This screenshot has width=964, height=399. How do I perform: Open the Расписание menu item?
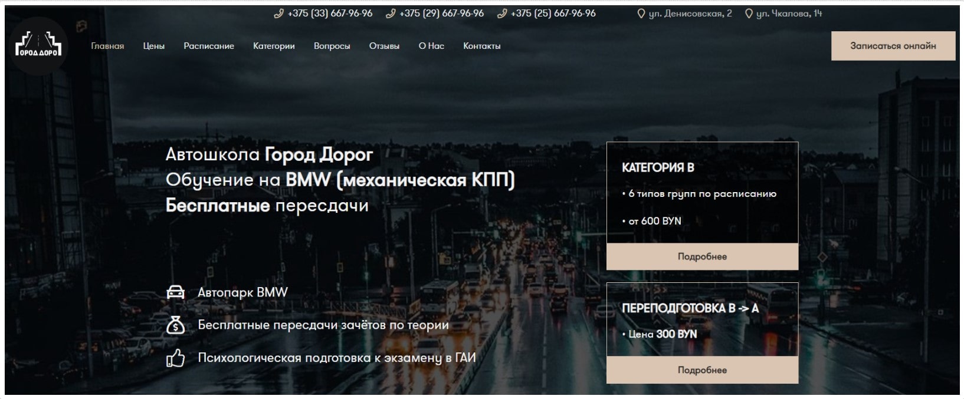click(209, 46)
